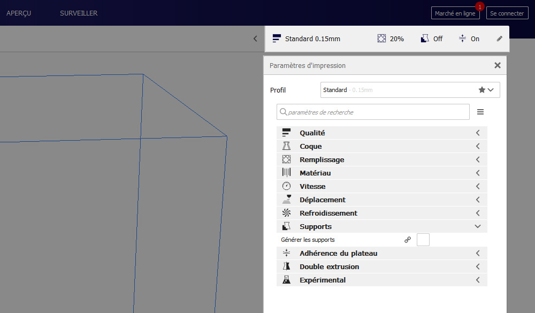Expand the Matériau section arrow
The width and height of the screenshot is (535, 313).
(478, 173)
